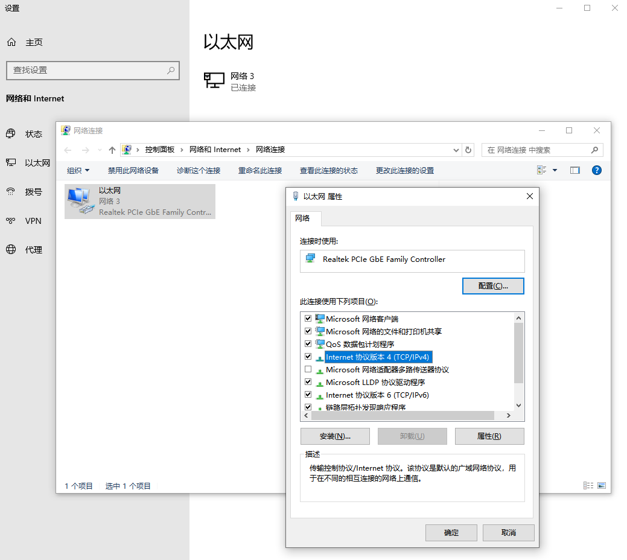Click the refresh button in address bar
This screenshot has height=560, width=627.
[x=469, y=150]
